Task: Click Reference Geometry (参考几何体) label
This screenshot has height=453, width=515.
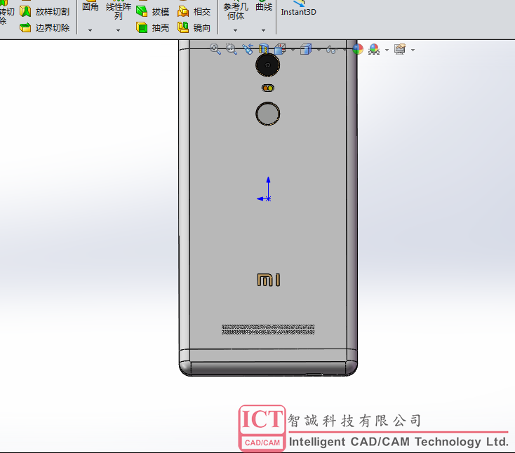Action: [x=236, y=11]
